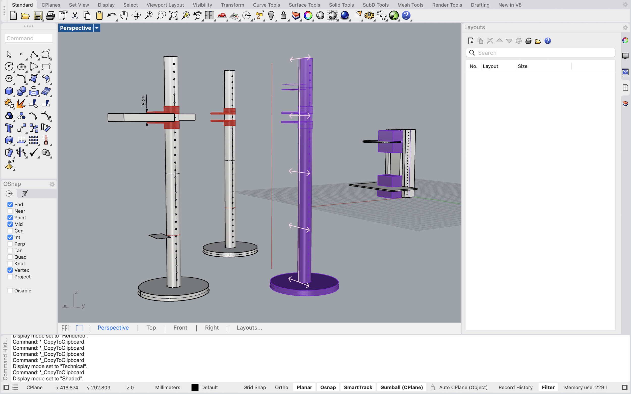Select the Box tool in the left sidebar

pos(9,91)
